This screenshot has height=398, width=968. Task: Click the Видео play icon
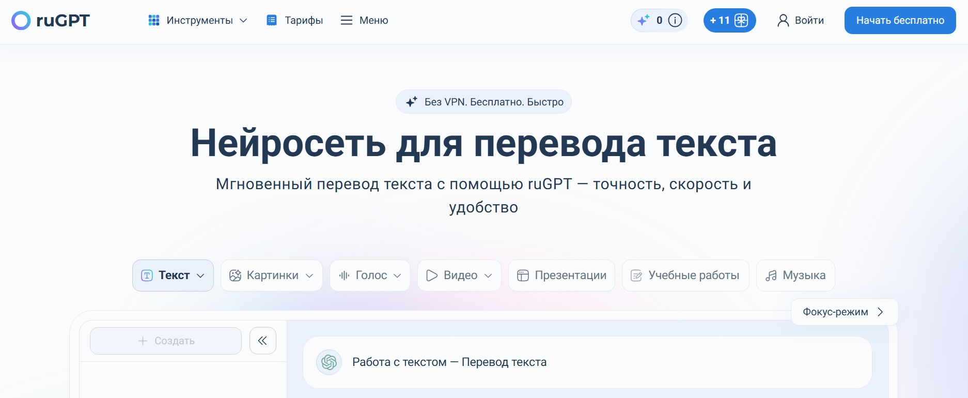click(x=432, y=275)
